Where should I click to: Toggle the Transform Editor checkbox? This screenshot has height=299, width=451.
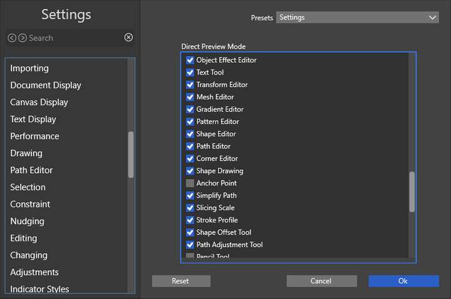(190, 85)
